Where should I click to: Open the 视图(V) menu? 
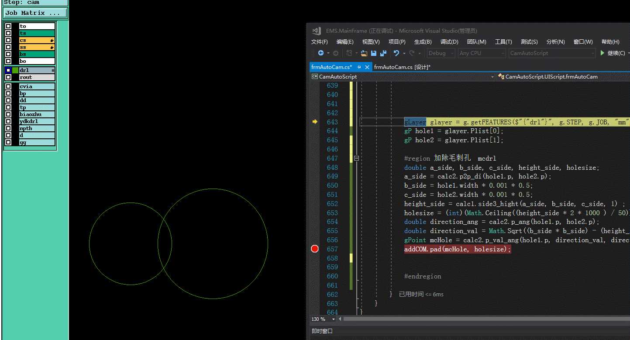(371, 42)
